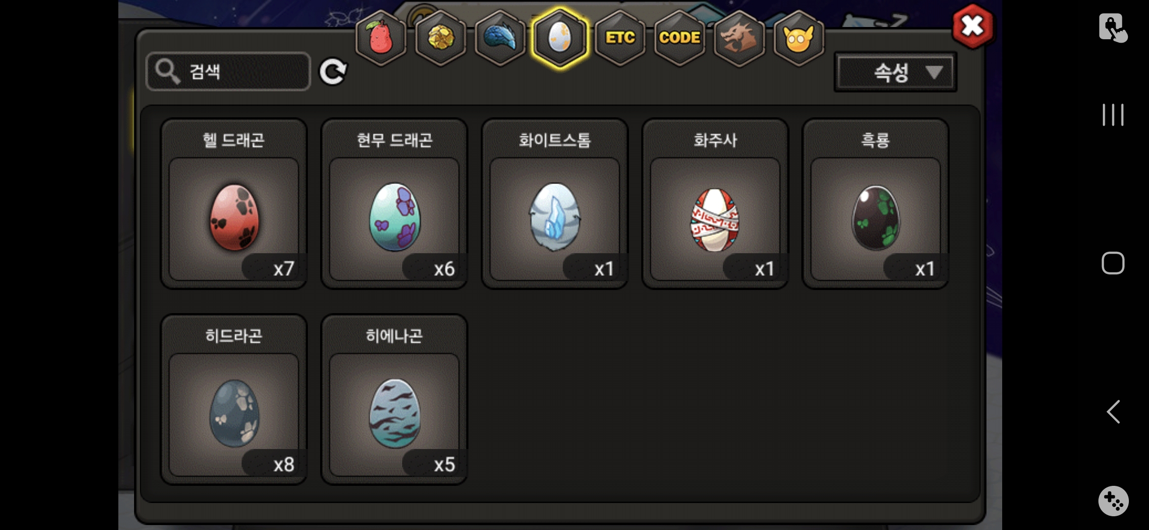
Task: Tap the magnifying glass search icon
Action: coord(167,72)
